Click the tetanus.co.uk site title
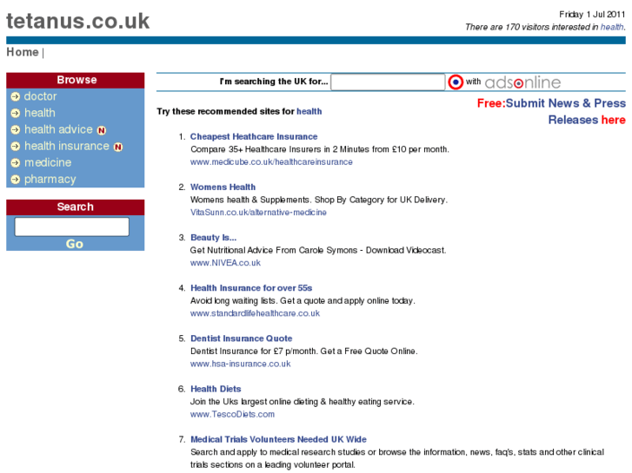 point(78,21)
